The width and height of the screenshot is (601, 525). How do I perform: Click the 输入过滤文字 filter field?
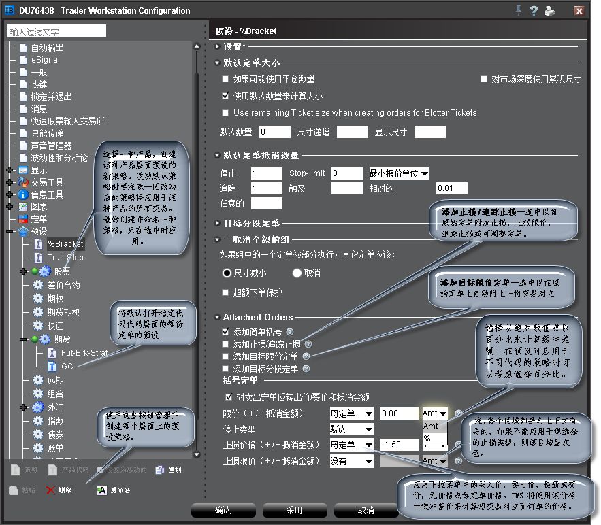pyautogui.click(x=56, y=31)
